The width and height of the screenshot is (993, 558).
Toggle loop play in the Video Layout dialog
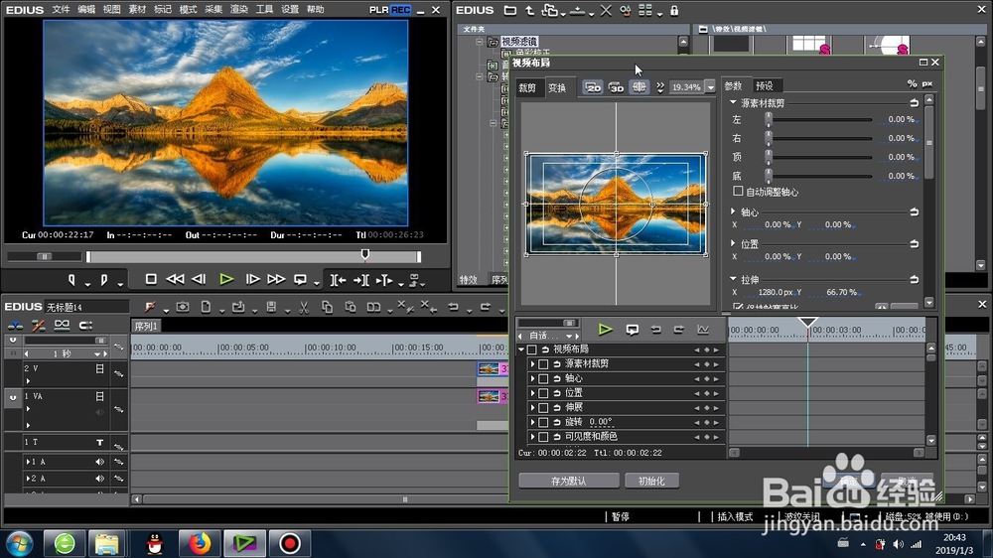pyautogui.click(x=632, y=330)
